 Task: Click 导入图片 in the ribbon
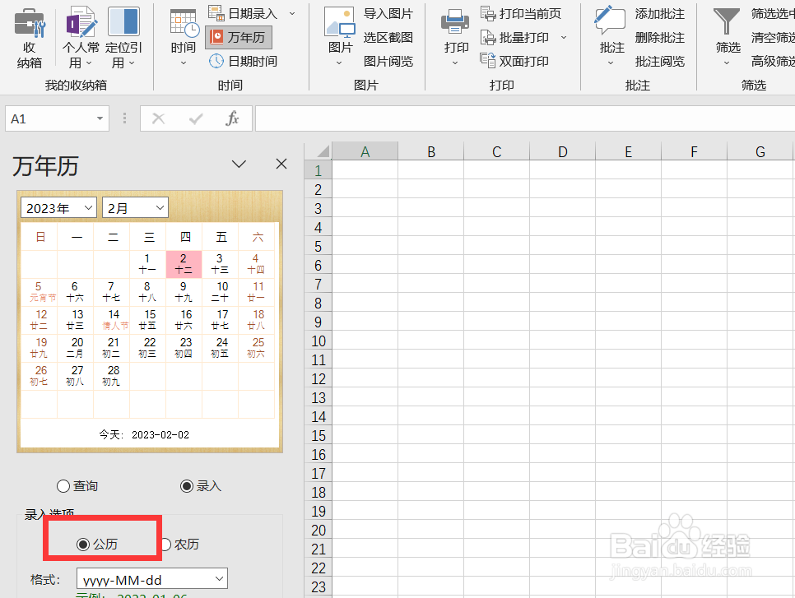coord(388,14)
